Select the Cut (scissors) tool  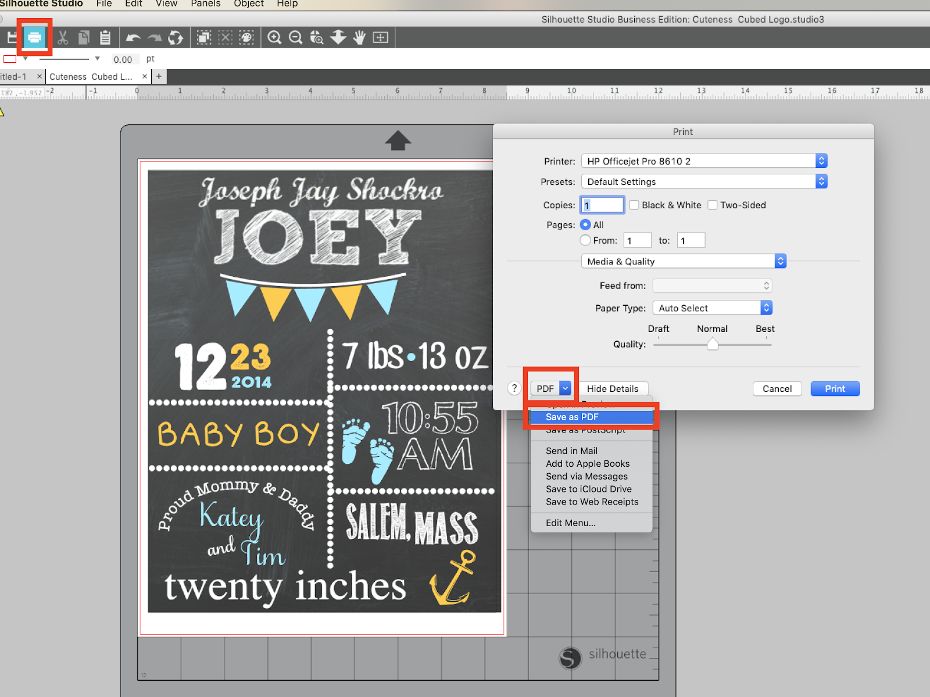[63, 37]
